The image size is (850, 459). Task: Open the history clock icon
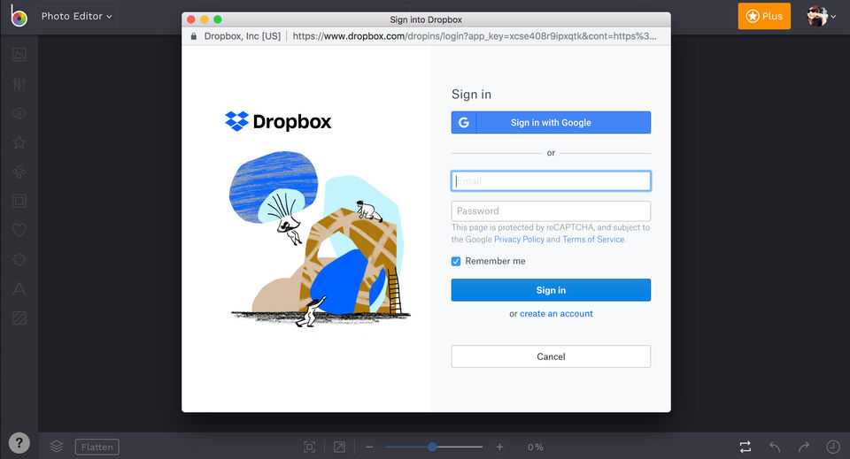pyautogui.click(x=832, y=448)
